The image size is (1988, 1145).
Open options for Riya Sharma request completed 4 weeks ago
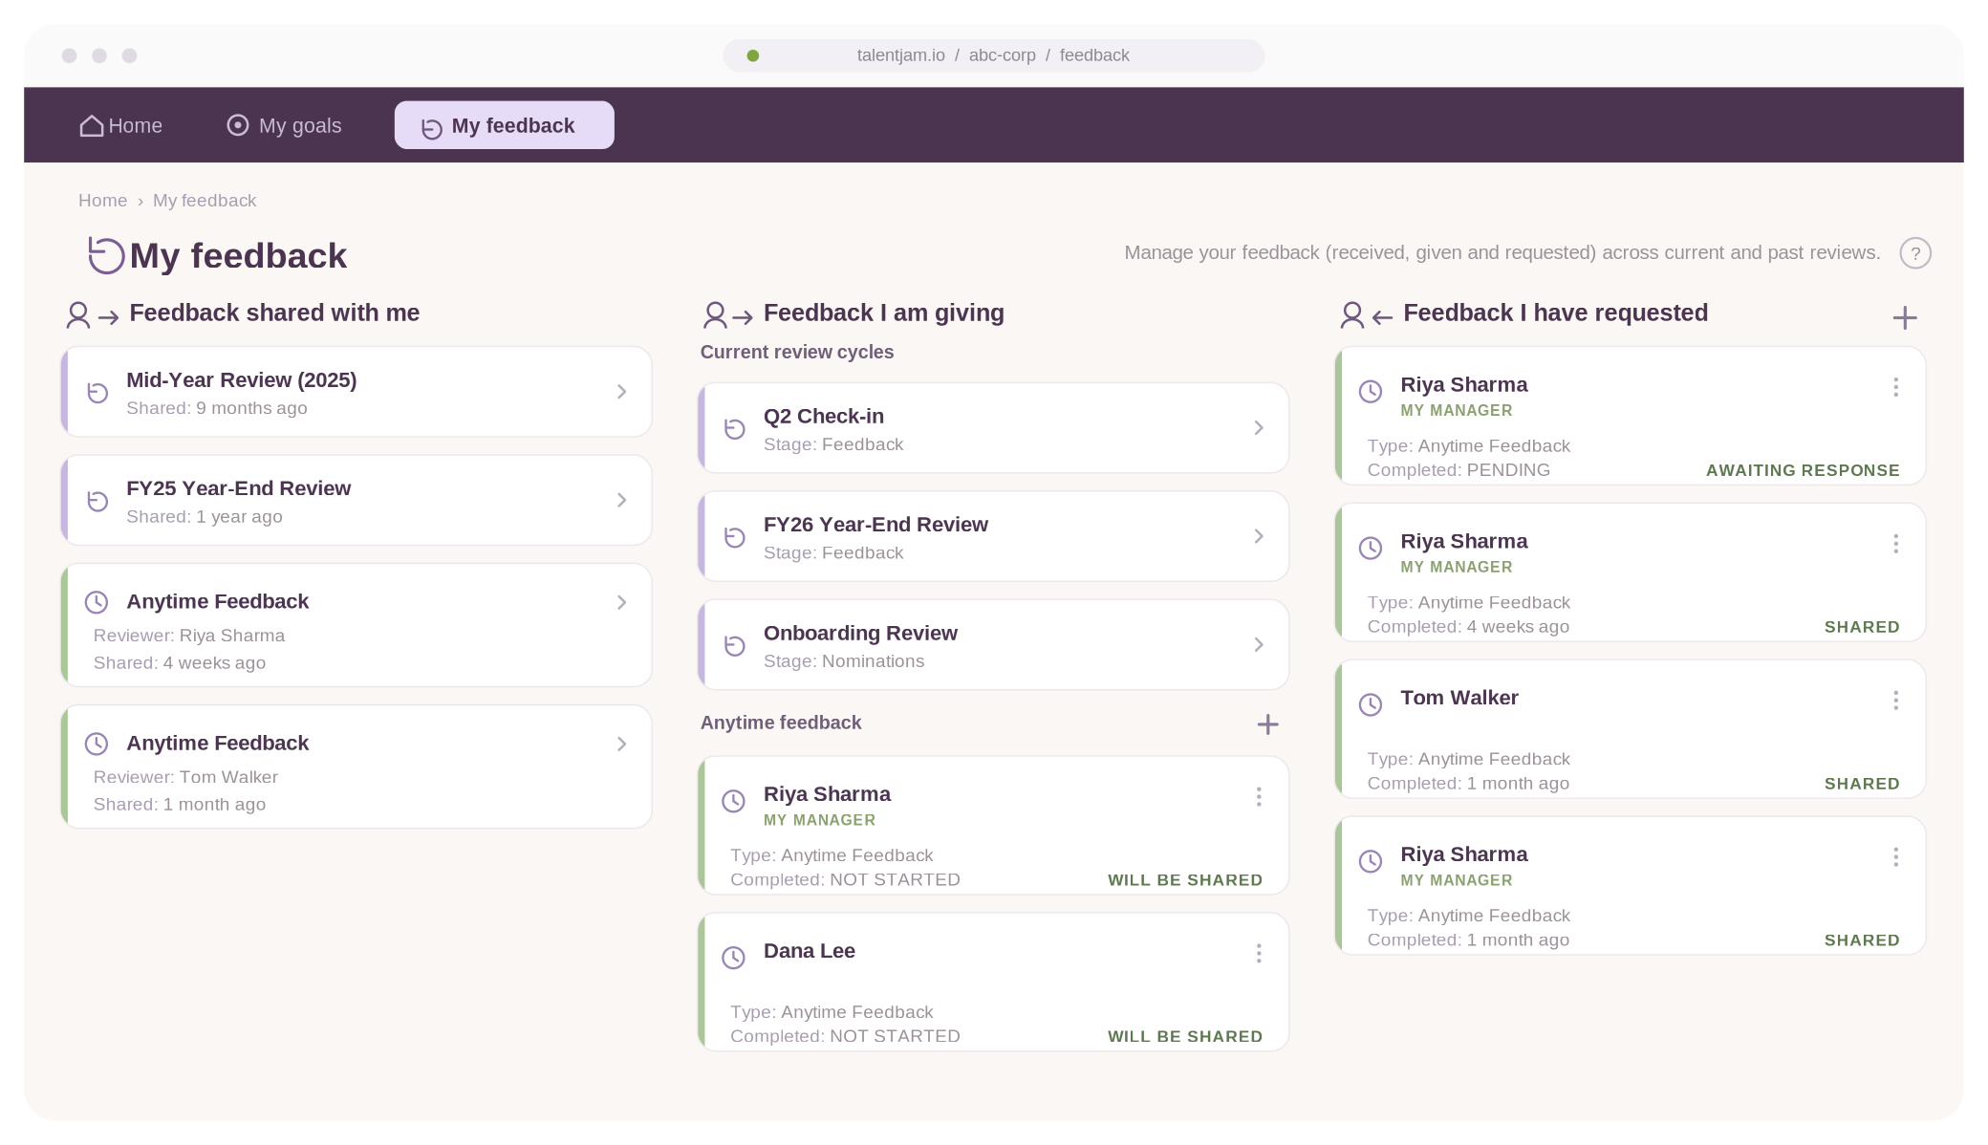pos(1896,544)
